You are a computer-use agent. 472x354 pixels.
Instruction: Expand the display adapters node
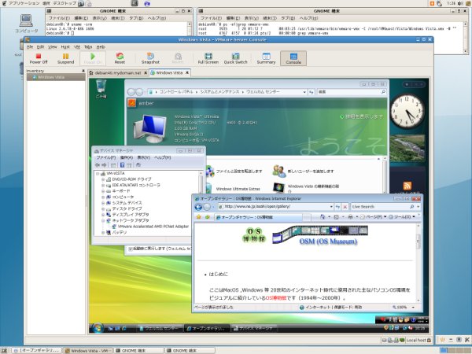point(103,215)
